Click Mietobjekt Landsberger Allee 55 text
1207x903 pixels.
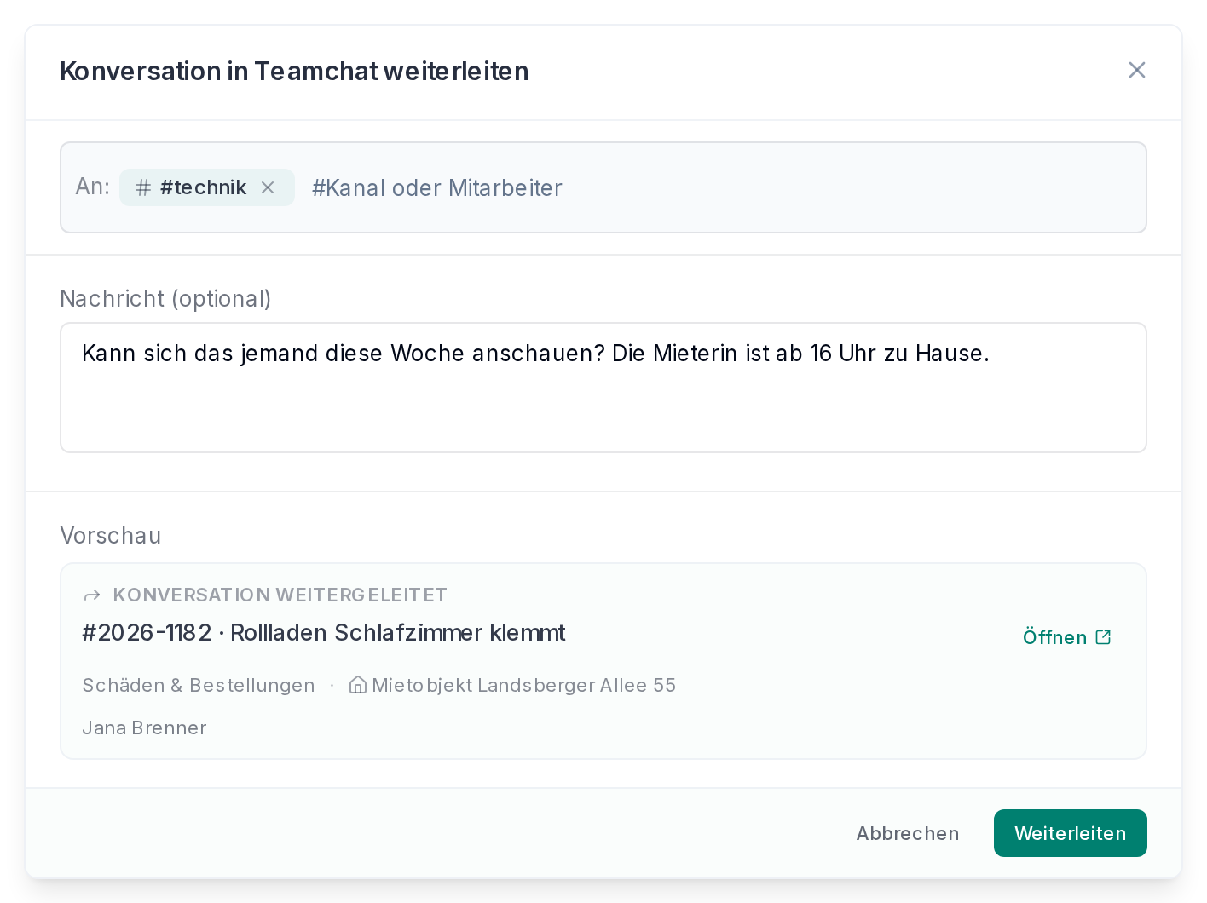pyautogui.click(x=523, y=685)
